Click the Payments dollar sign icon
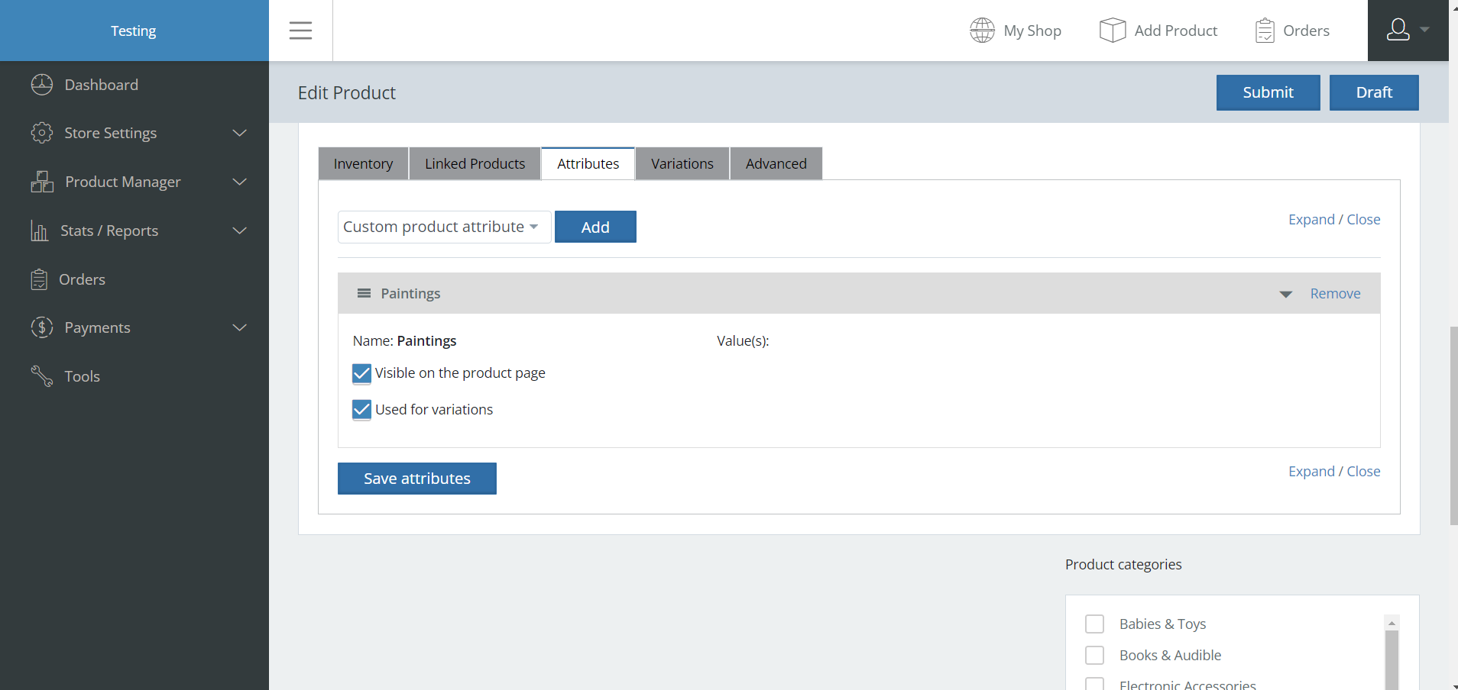This screenshot has height=690, width=1458. click(42, 327)
